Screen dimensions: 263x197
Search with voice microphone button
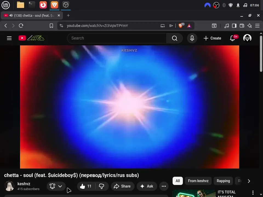(x=192, y=38)
